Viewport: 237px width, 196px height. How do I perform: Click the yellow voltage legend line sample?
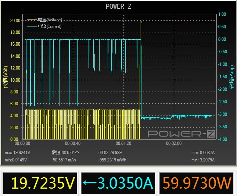(32, 20)
